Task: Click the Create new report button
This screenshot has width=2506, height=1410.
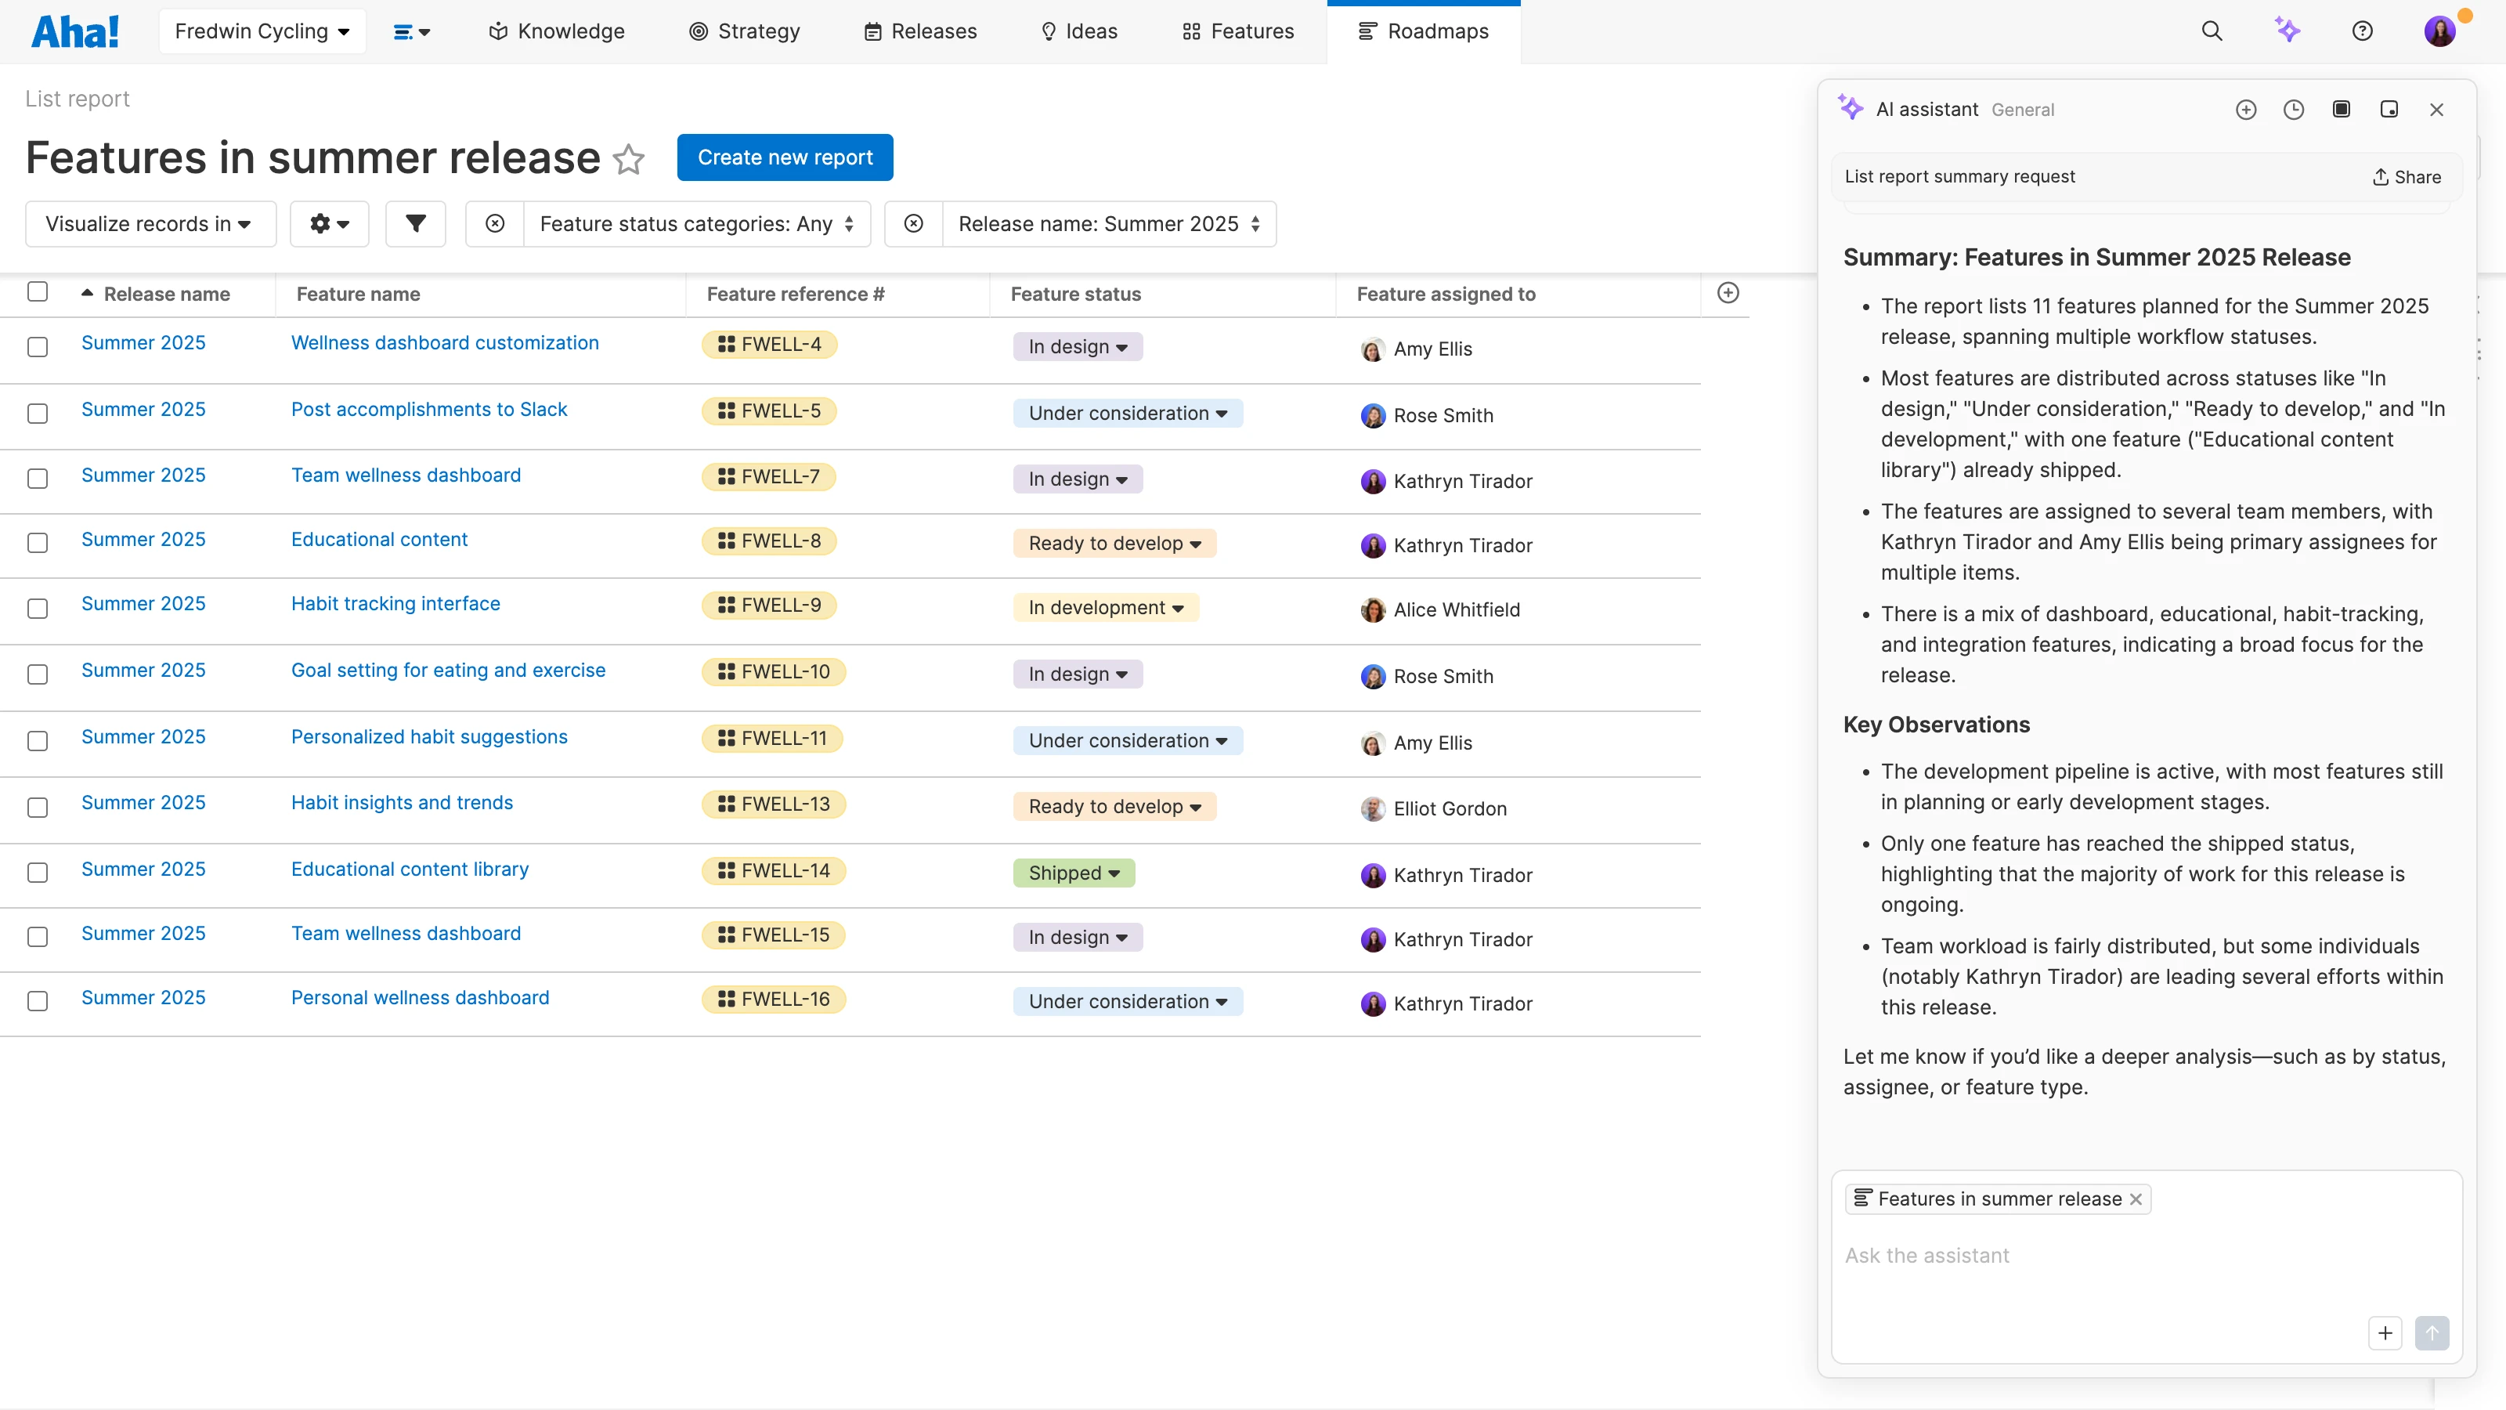Action: click(x=784, y=157)
